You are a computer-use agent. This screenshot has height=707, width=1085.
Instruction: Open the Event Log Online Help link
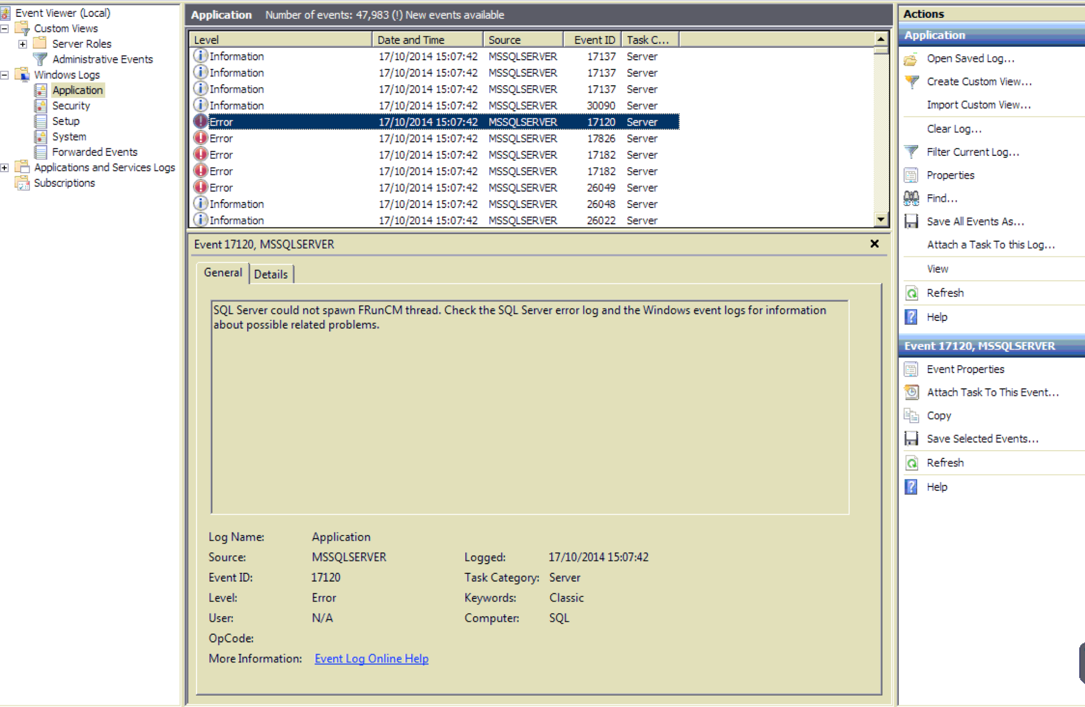click(371, 659)
